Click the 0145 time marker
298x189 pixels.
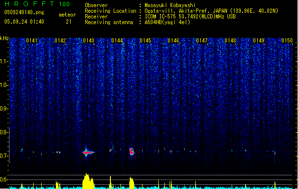(145, 41)
